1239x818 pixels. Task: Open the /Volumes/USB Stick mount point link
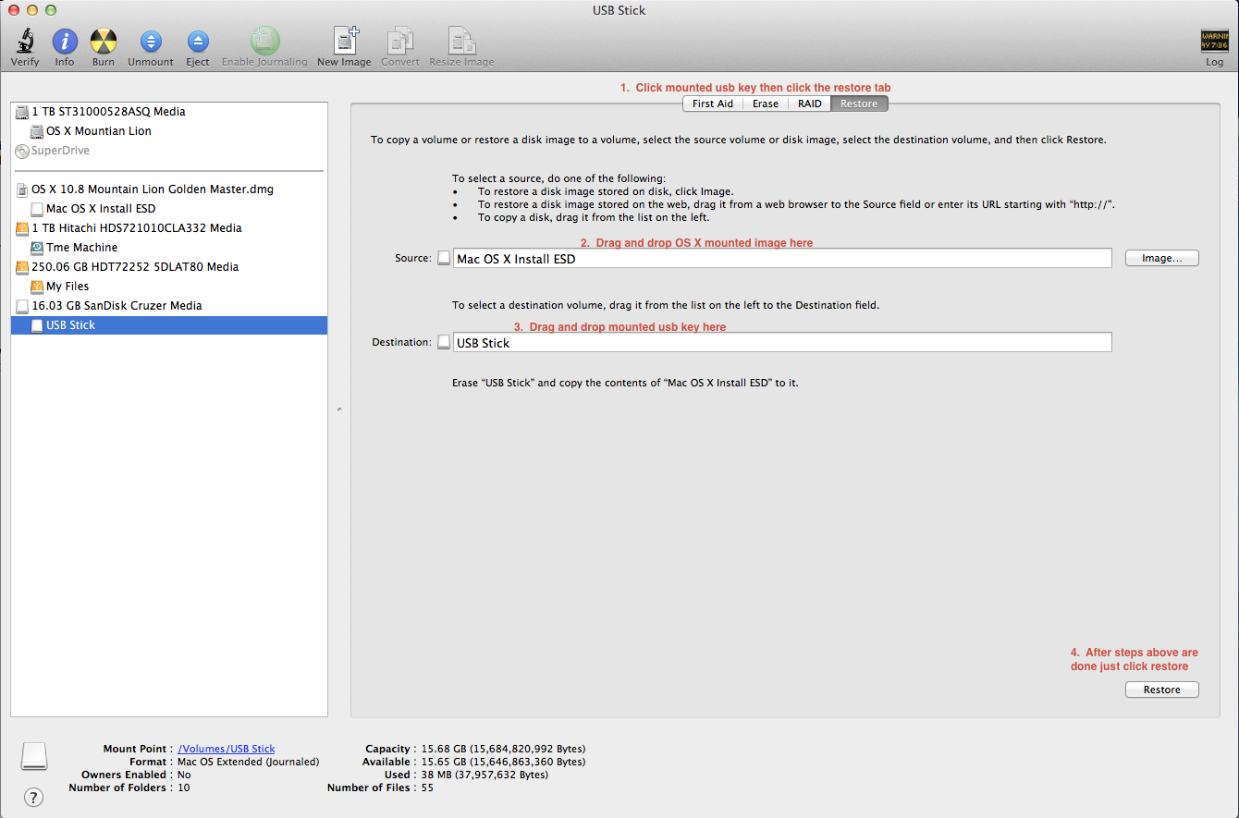[227, 749]
